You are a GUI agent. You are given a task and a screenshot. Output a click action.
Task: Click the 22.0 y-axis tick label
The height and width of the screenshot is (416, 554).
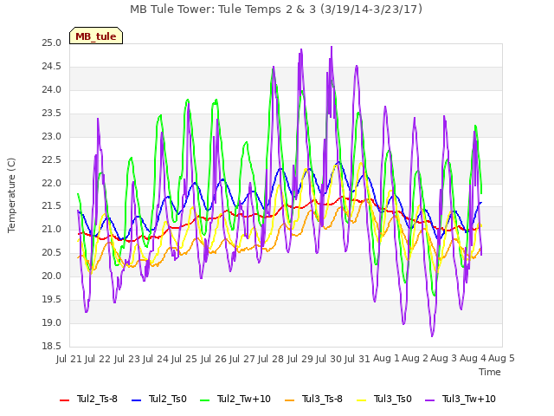(x=52, y=183)
